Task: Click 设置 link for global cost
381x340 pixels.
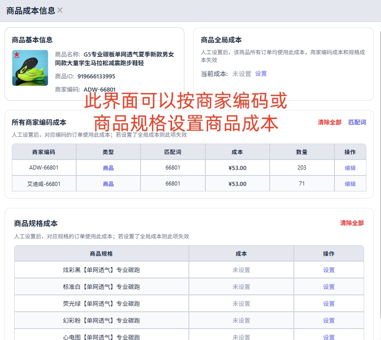Action: click(x=261, y=73)
